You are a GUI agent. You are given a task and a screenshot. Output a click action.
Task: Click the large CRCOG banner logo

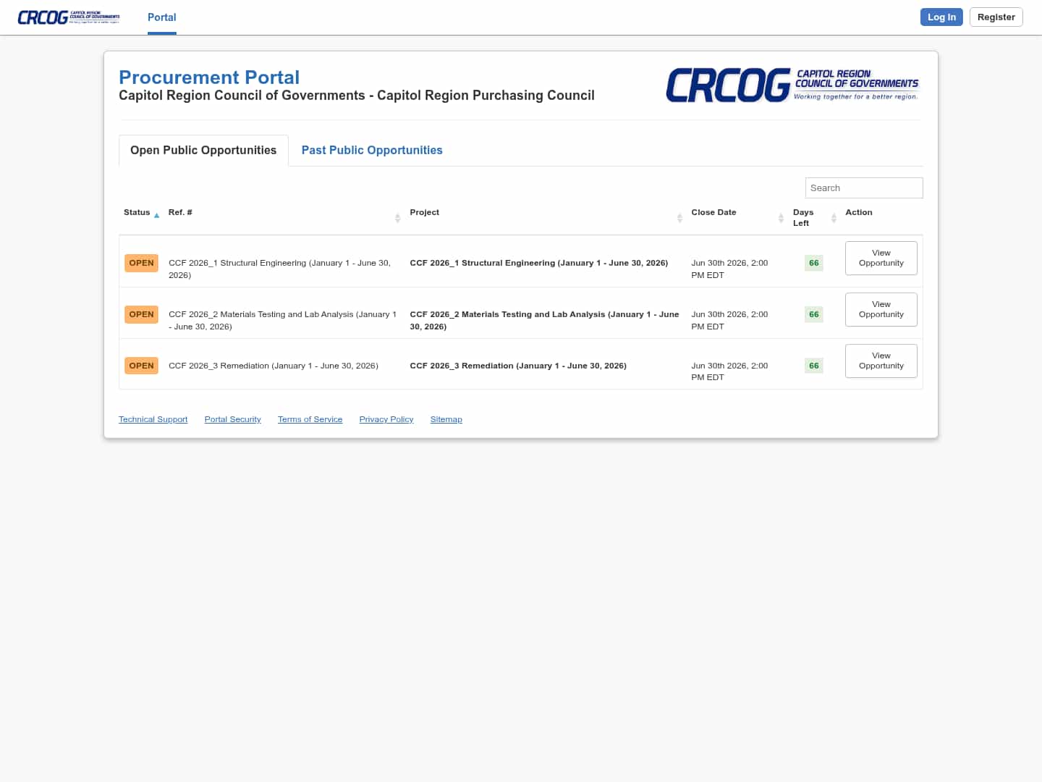tap(792, 85)
